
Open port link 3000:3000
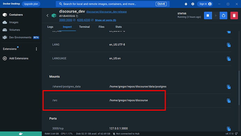66,20
